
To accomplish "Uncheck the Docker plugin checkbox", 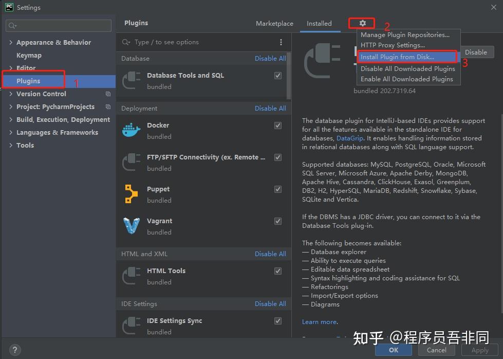I will [277, 125].
